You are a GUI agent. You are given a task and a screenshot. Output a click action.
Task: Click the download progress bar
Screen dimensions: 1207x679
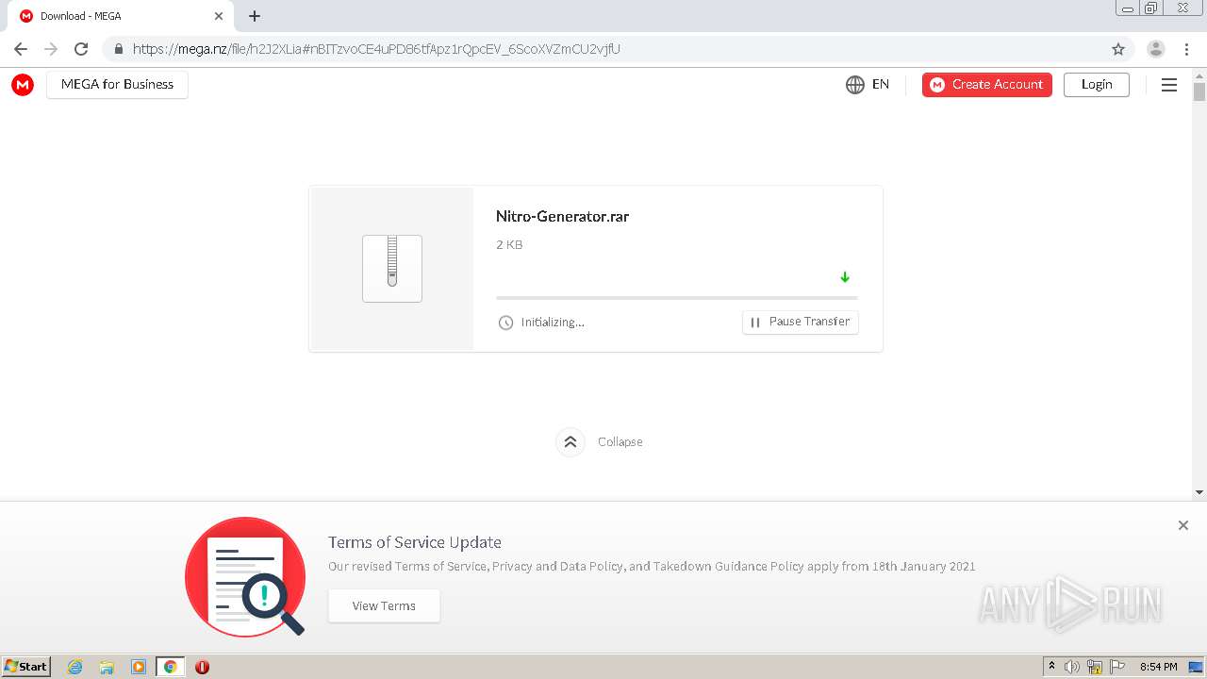click(677, 298)
